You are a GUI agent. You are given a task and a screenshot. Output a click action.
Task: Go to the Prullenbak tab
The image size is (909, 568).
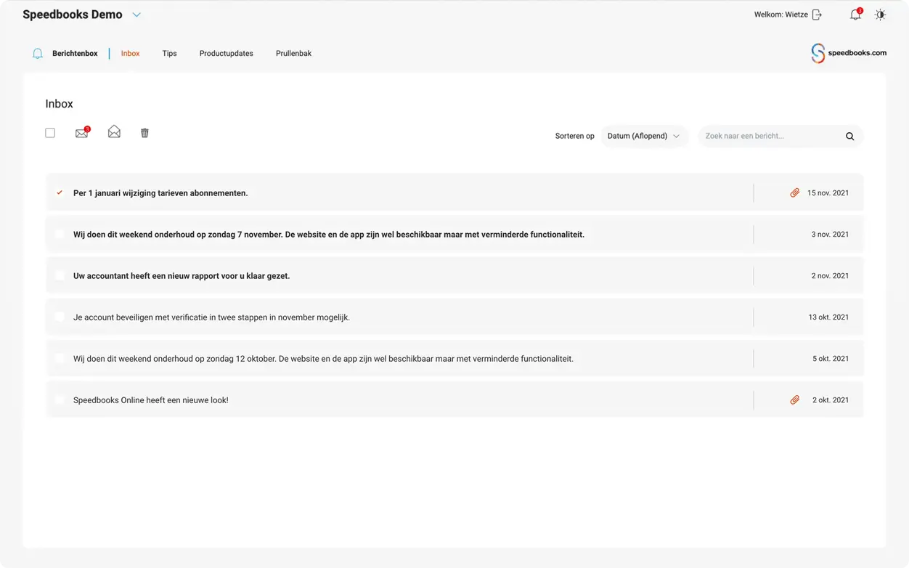pos(293,53)
